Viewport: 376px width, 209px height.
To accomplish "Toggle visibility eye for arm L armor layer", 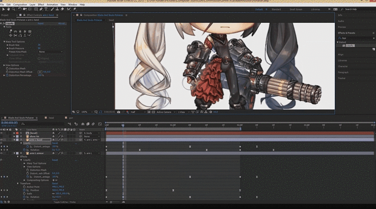I will [x=1, y=153].
